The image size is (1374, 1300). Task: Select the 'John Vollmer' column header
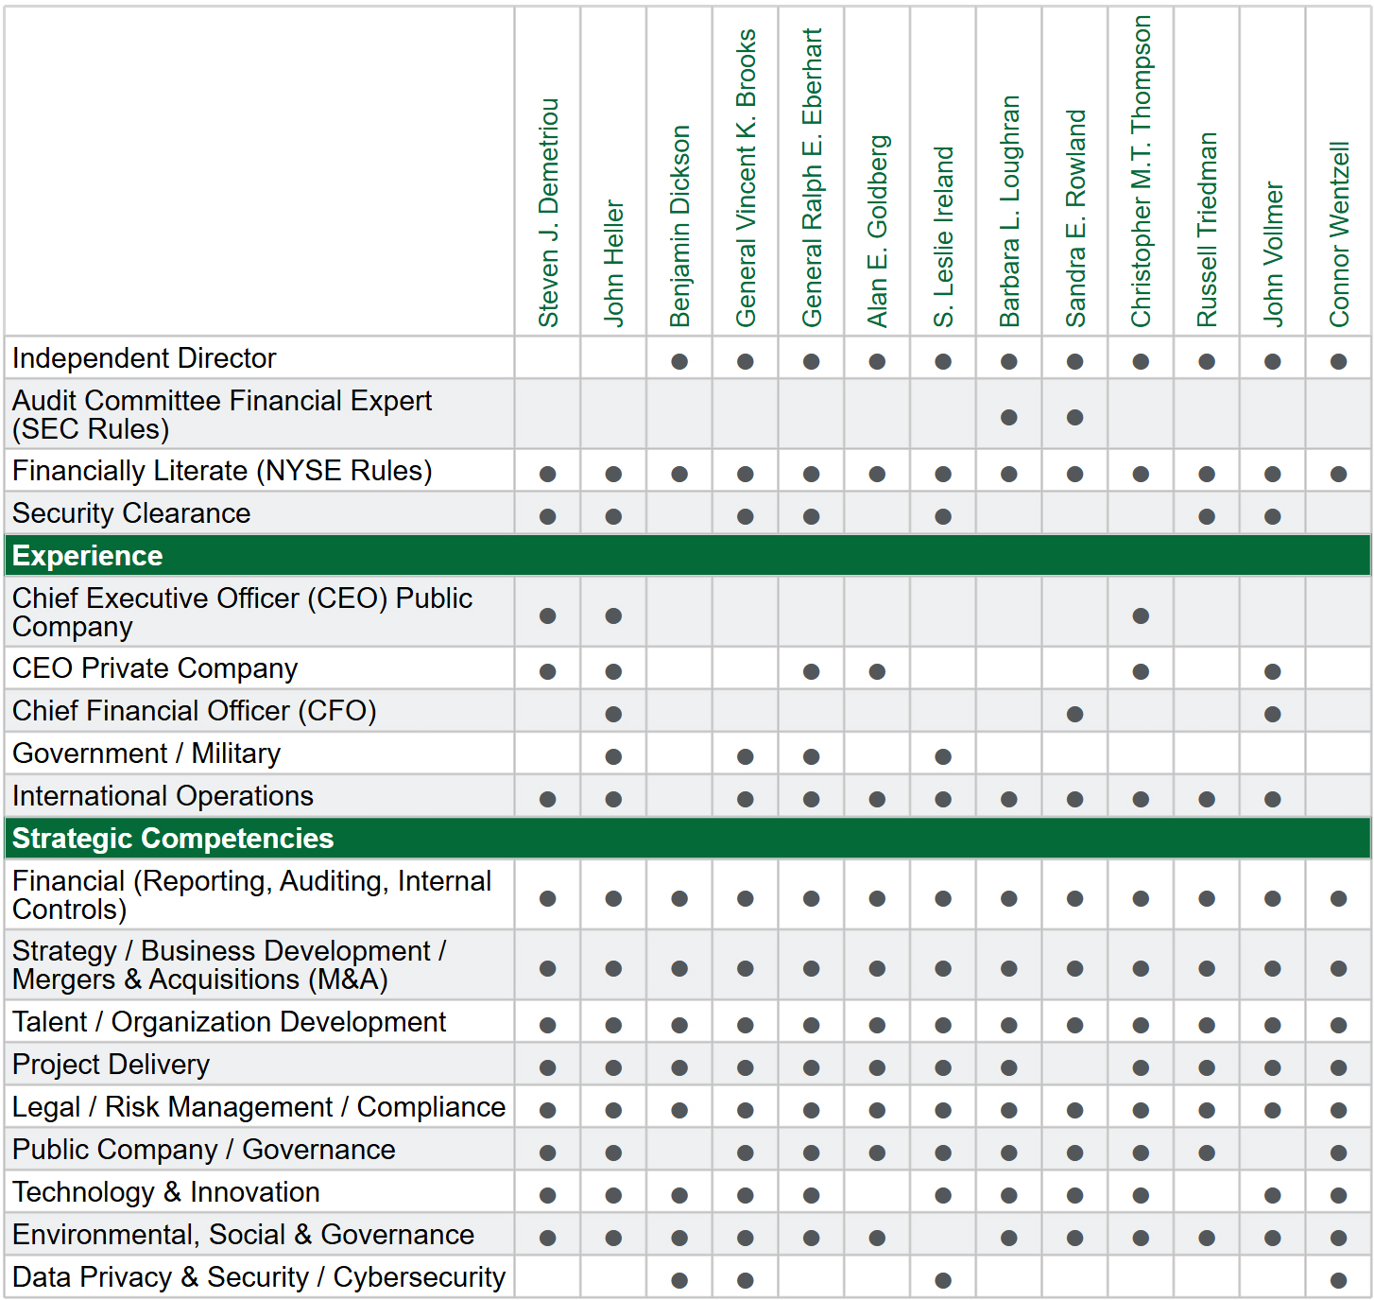point(1273,254)
